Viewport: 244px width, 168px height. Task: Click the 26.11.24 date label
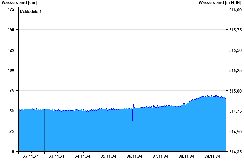point(135,157)
